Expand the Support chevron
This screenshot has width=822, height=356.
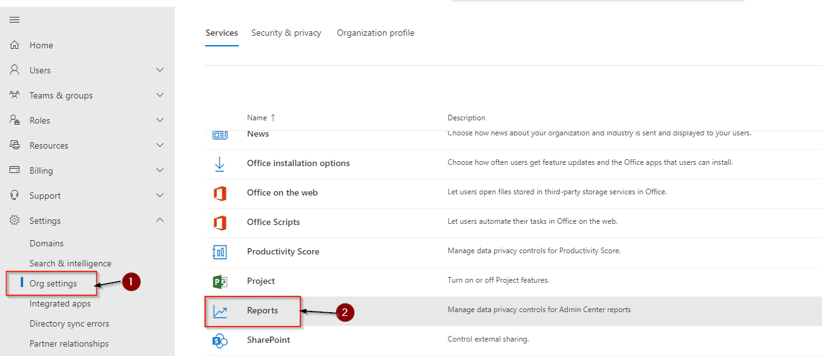pos(160,196)
